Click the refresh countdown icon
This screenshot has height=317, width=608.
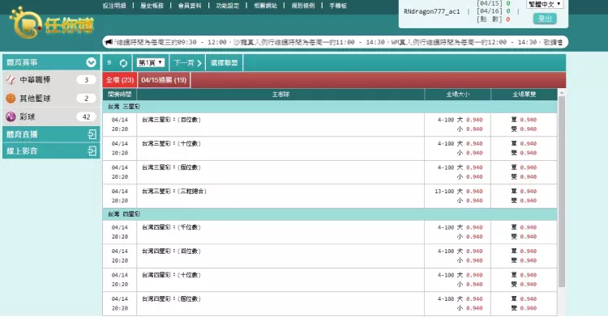click(x=123, y=63)
